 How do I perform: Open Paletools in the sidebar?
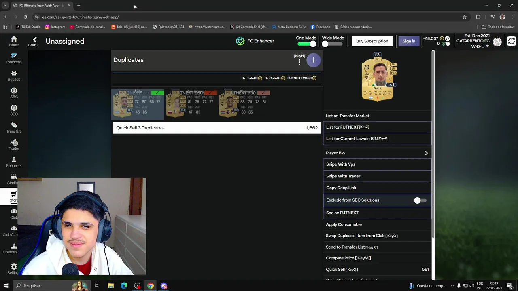14,58
